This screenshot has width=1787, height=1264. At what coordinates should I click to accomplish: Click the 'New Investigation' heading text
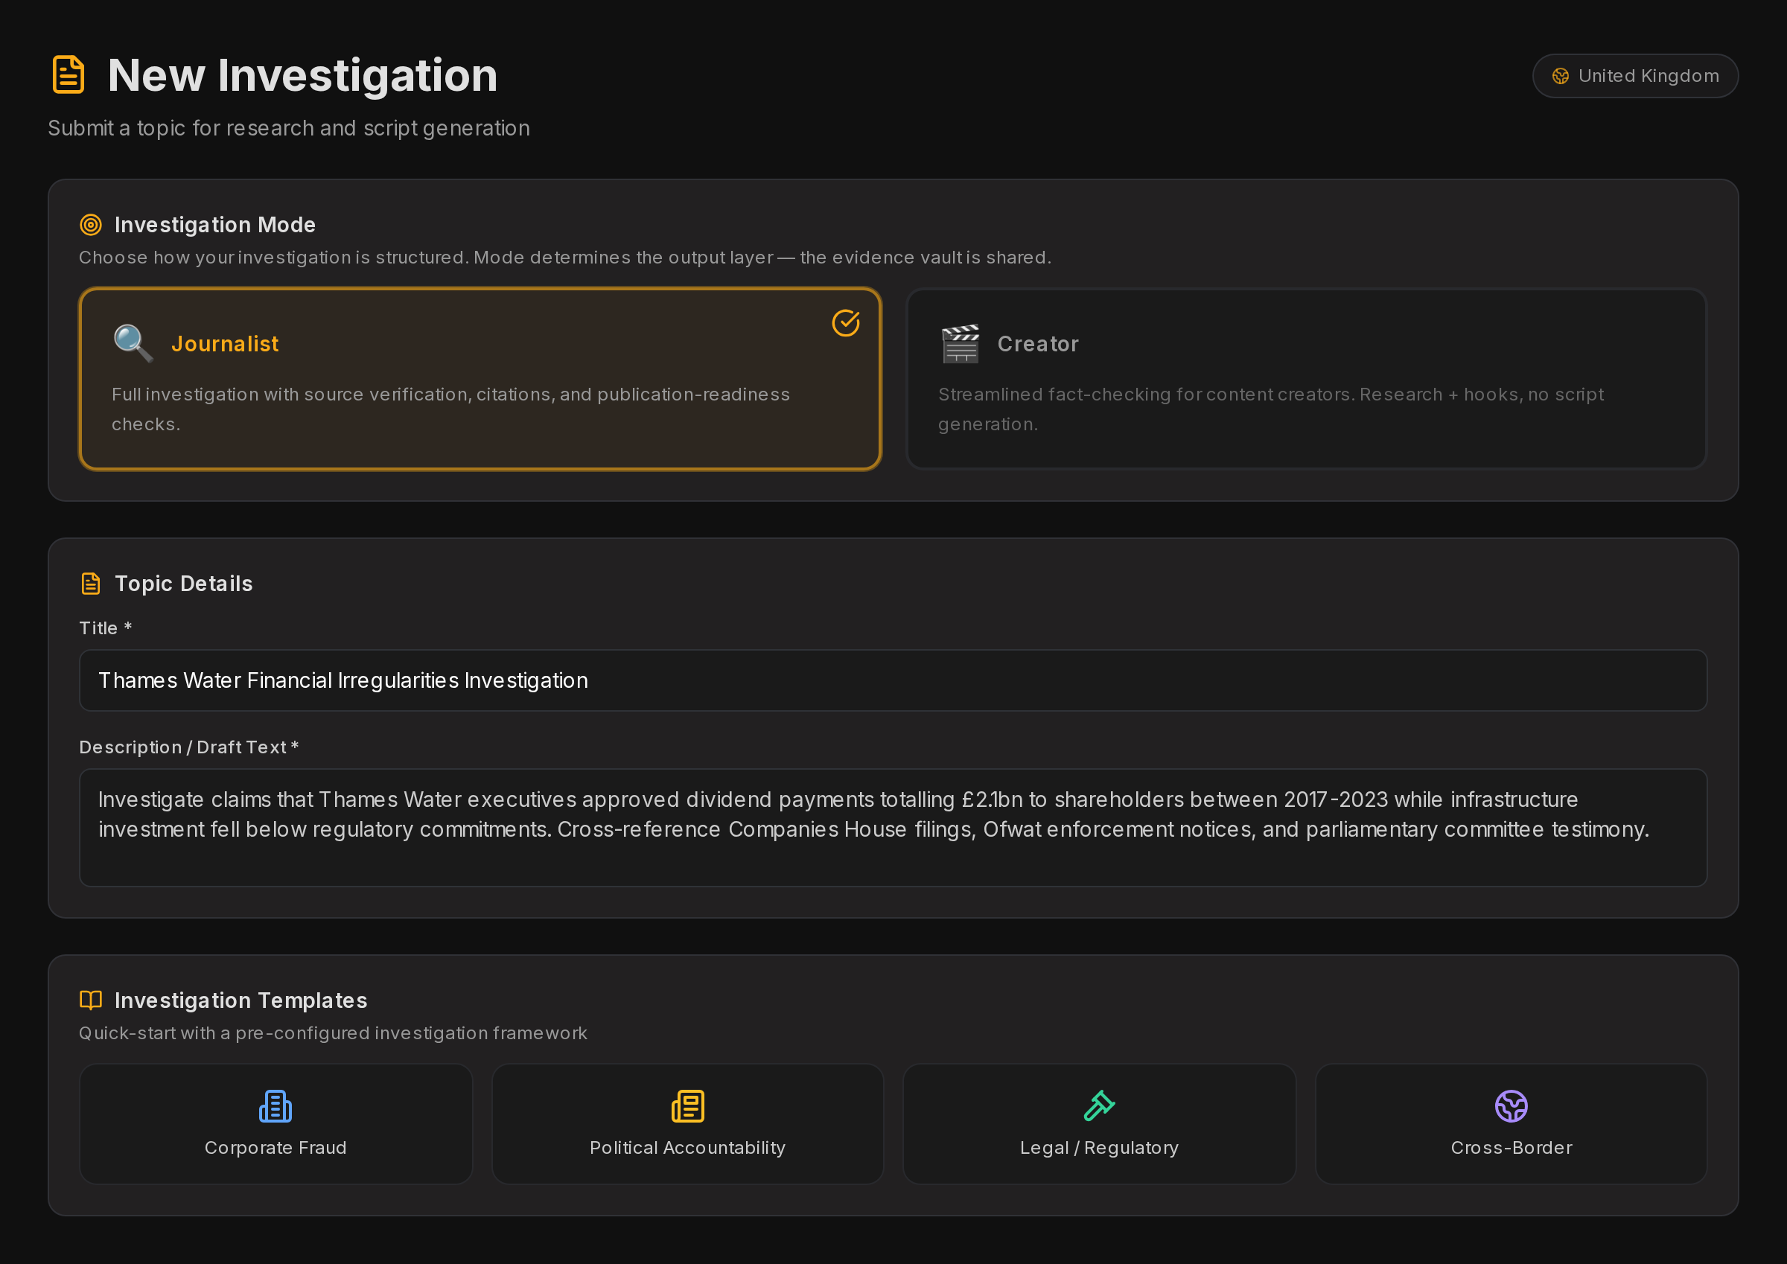click(302, 75)
